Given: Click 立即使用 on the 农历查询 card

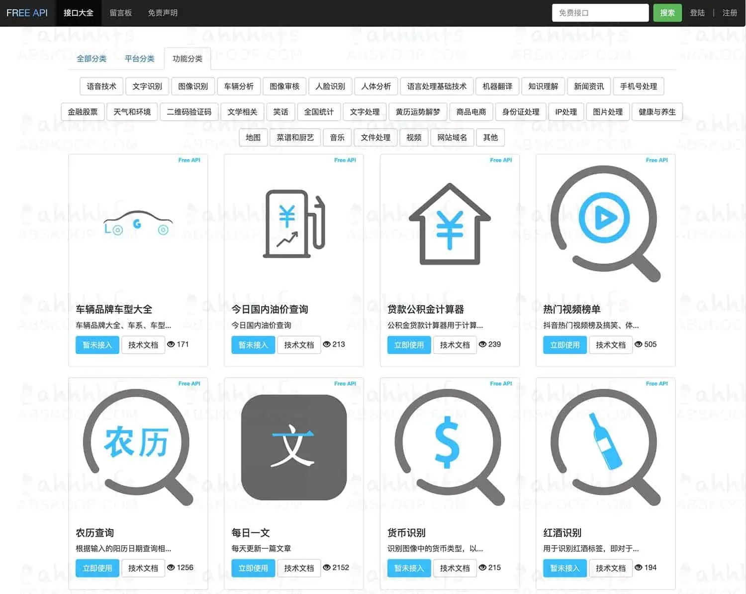Looking at the screenshot, I should 97,568.
